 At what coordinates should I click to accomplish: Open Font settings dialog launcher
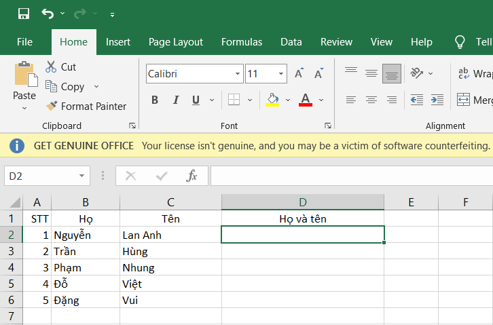328,126
